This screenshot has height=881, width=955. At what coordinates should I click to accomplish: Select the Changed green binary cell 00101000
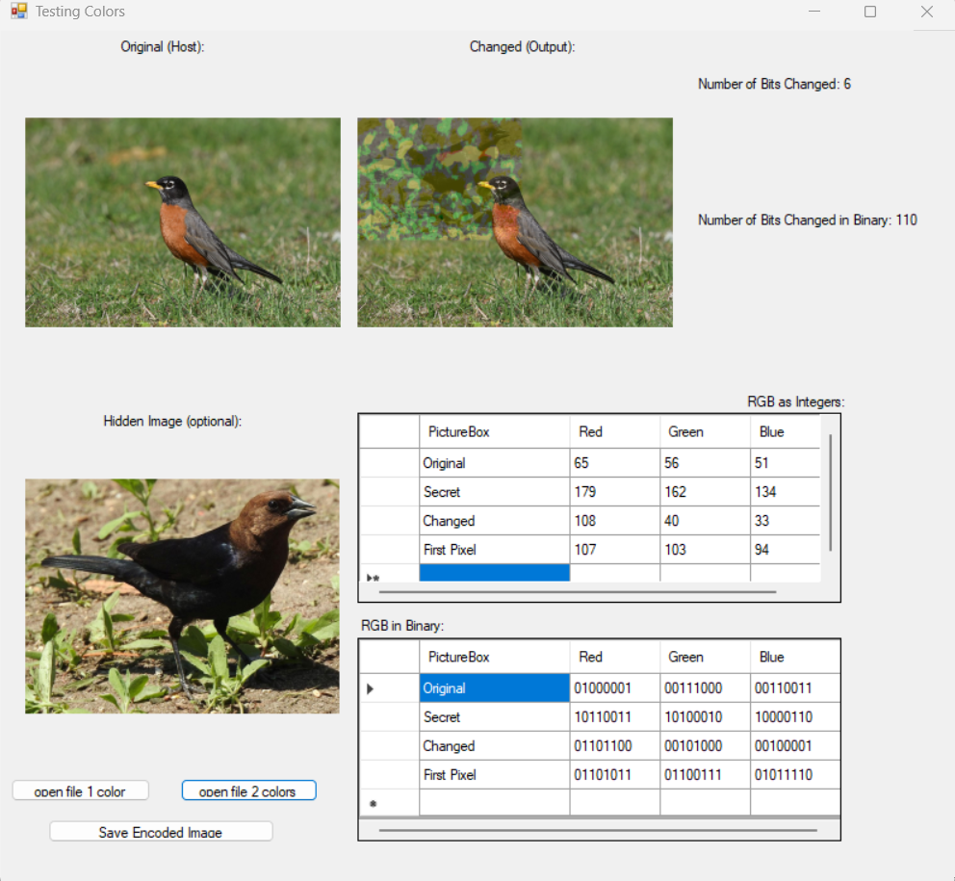tap(705, 746)
